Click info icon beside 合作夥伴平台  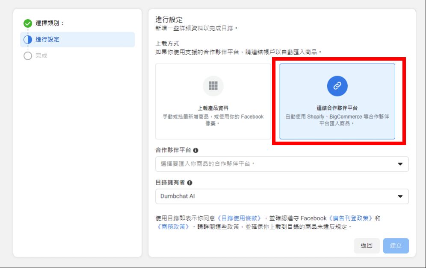click(195, 150)
